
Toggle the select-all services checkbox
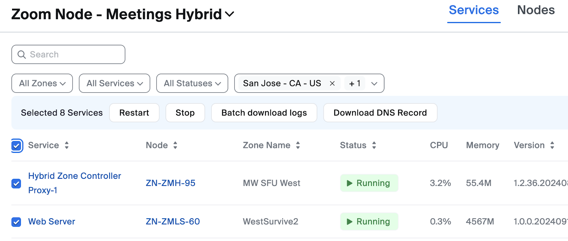(16, 145)
